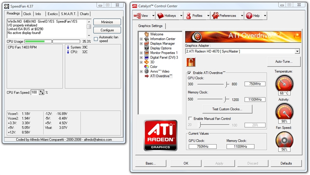Click Test Custom Clocks button
This screenshot has width=310, height=175.
point(227,109)
